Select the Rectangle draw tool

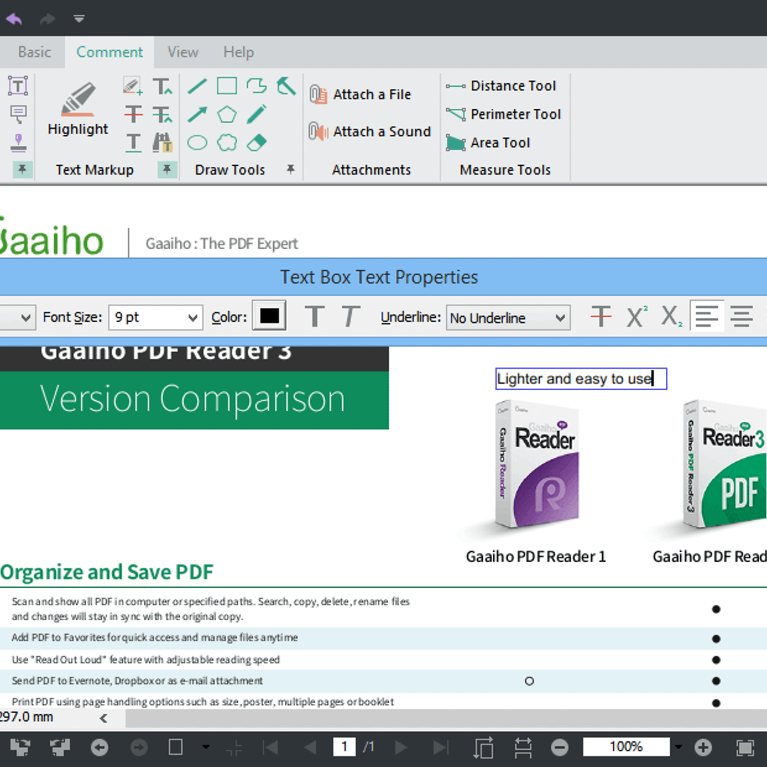pos(227,86)
